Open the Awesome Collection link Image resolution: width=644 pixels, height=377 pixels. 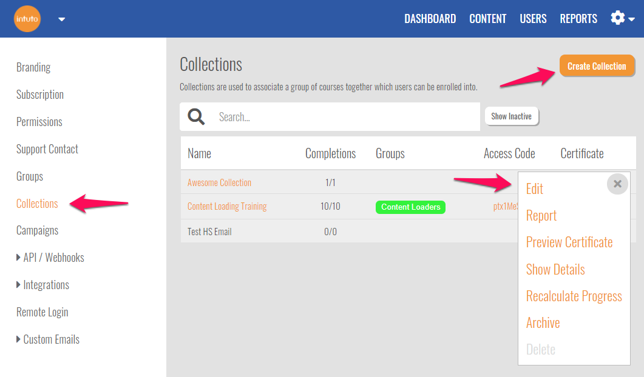[x=219, y=182]
